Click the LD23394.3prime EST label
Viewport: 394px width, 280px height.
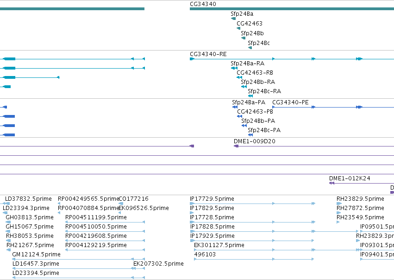point(26,208)
